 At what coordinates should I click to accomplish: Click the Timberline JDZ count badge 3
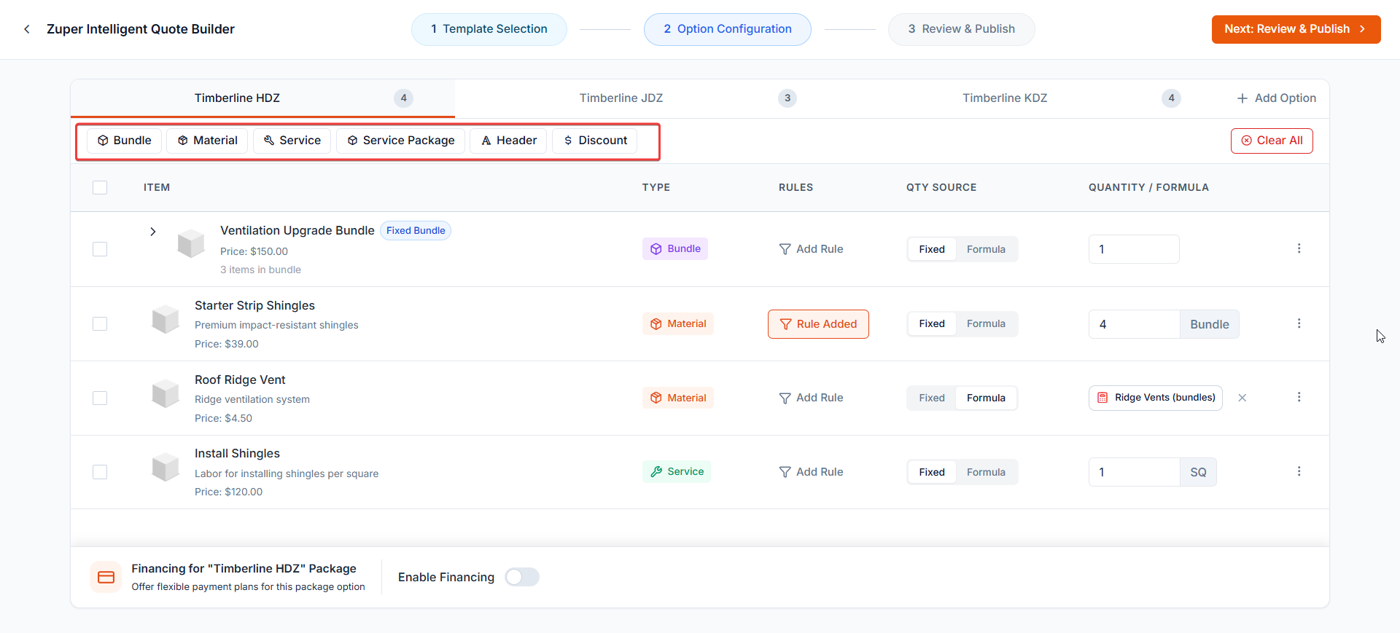[787, 98]
